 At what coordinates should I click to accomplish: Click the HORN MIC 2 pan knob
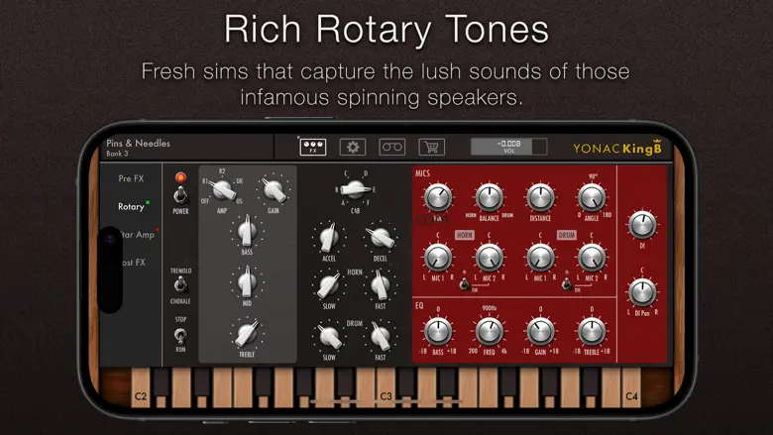[489, 258]
